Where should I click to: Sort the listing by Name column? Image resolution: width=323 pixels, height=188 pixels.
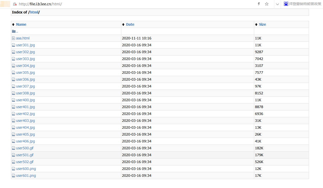21,24
